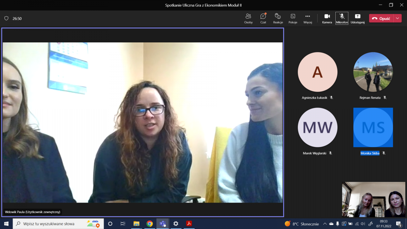Open the Reakcje reactions menu

click(x=278, y=18)
